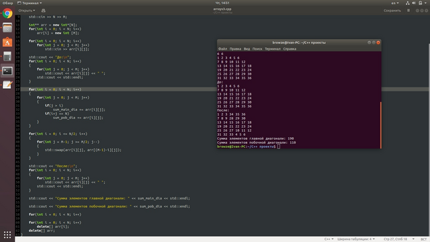Open the terminal's Файл menu
Screen dimensions: 430x242
(222, 49)
